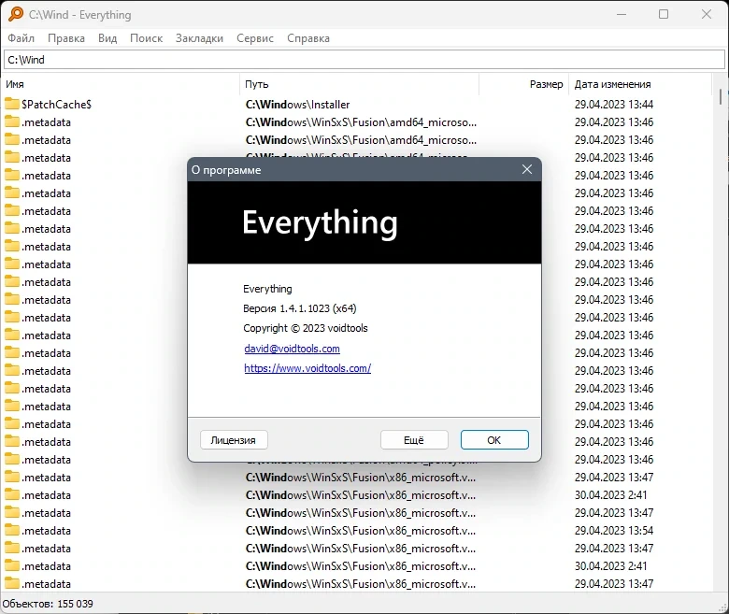Maximize the Everything window
729x614 pixels.
pos(664,14)
